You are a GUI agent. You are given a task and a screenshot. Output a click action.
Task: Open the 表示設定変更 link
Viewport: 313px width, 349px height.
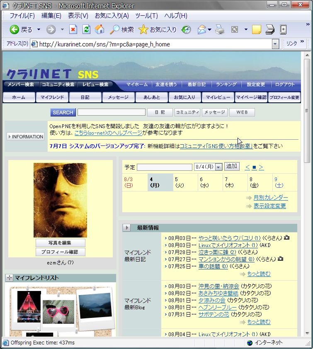(x=269, y=206)
